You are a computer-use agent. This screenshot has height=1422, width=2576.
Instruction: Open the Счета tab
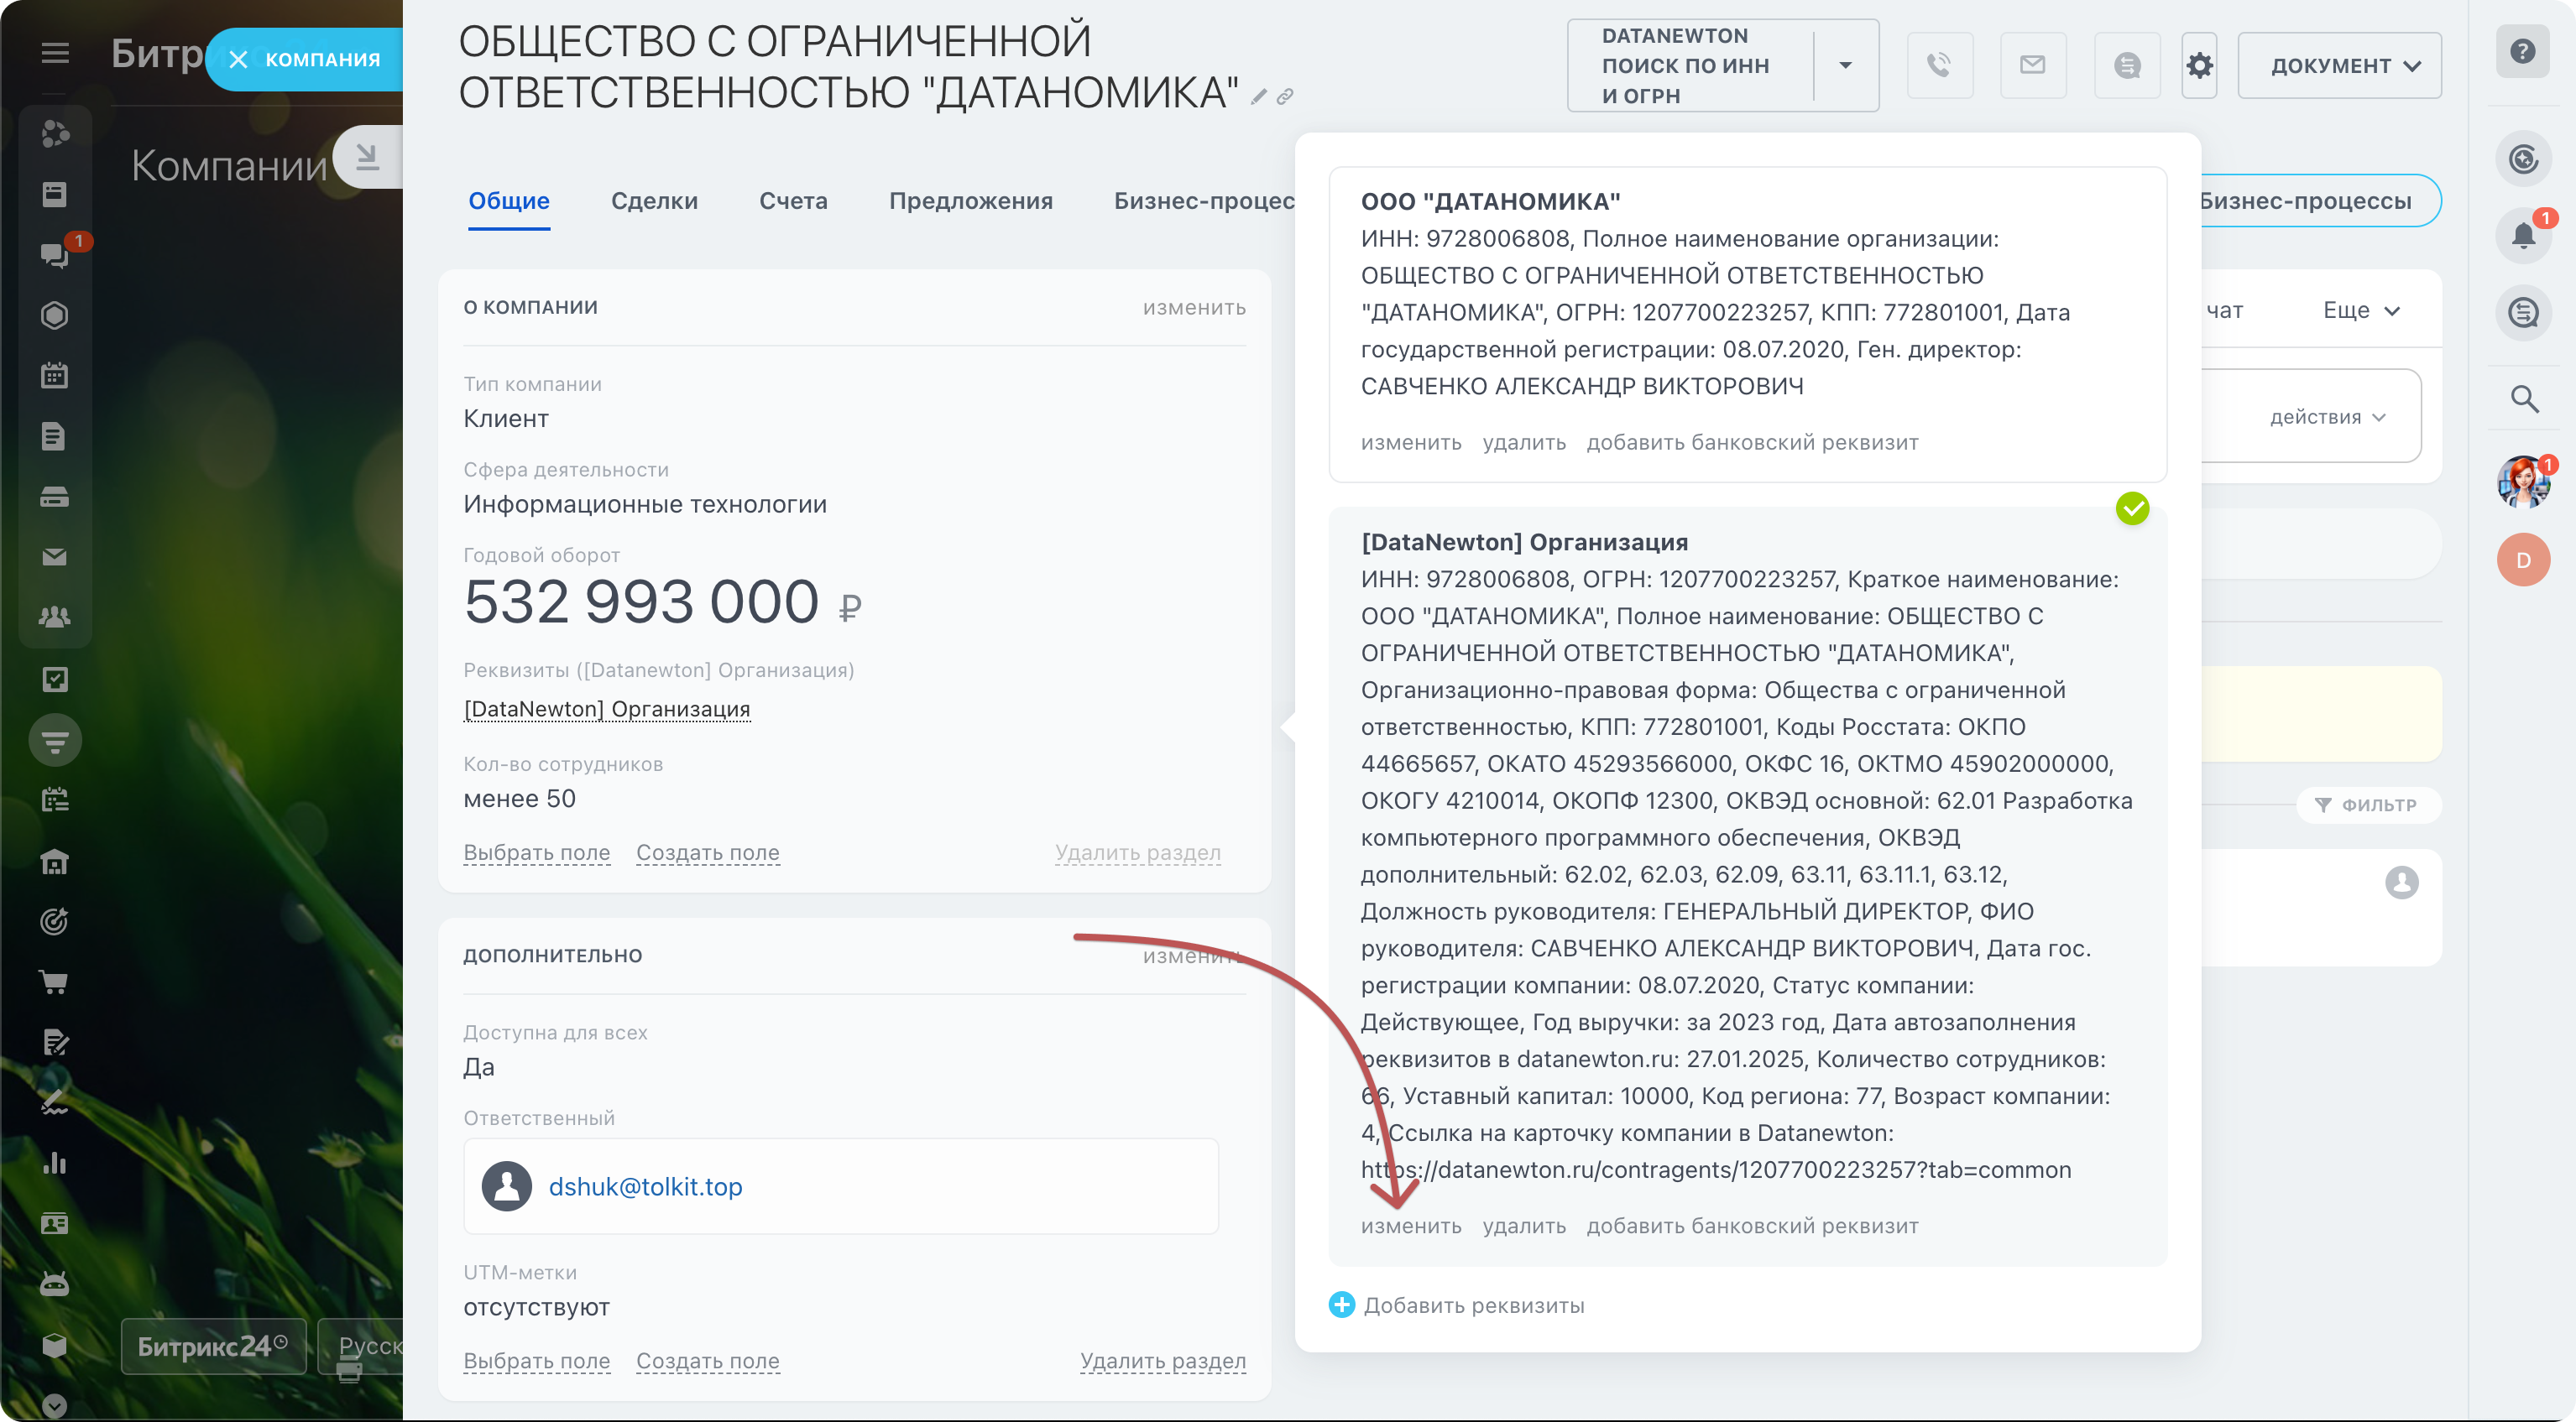tap(793, 201)
